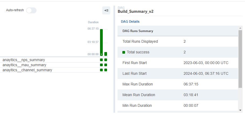Screen dimensions: 245x114
Task: Click the Last Run Start value 2024-06-03
Action: click(206, 73)
